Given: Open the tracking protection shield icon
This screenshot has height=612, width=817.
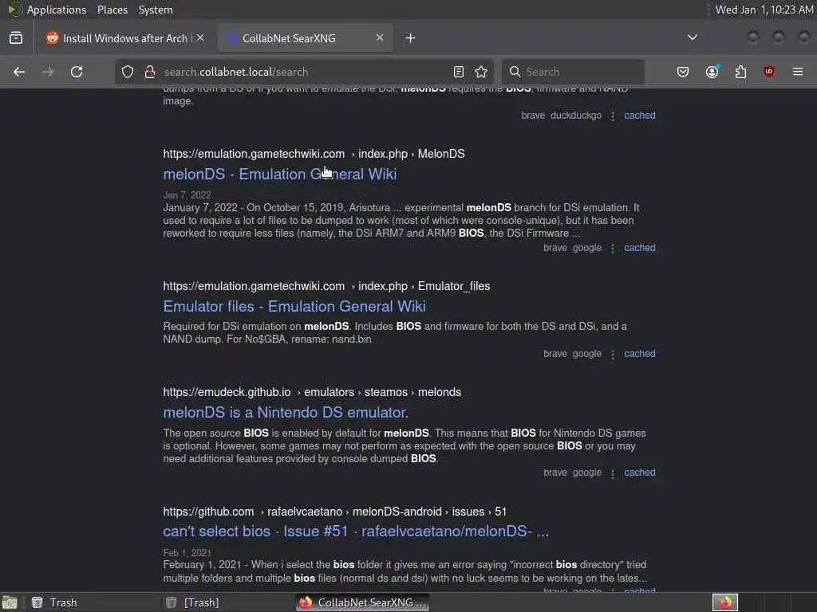Looking at the screenshot, I should pos(128,72).
